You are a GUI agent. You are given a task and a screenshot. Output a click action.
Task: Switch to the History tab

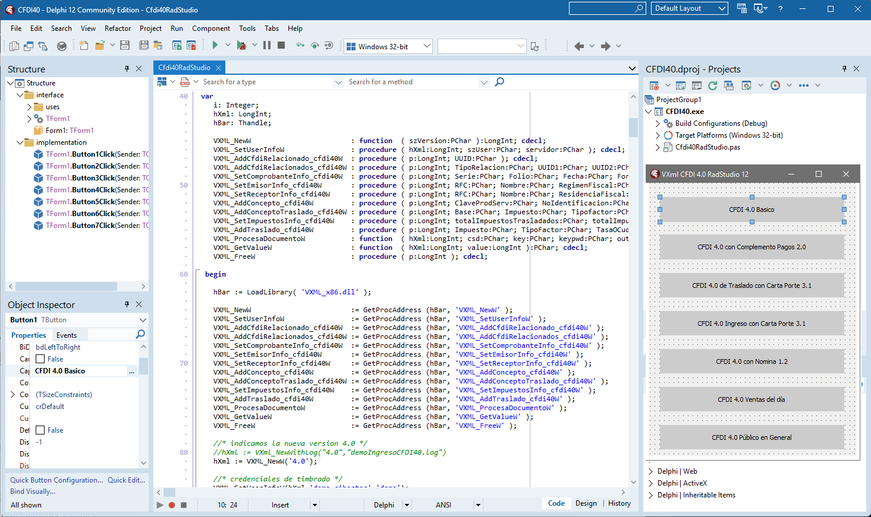pos(620,503)
